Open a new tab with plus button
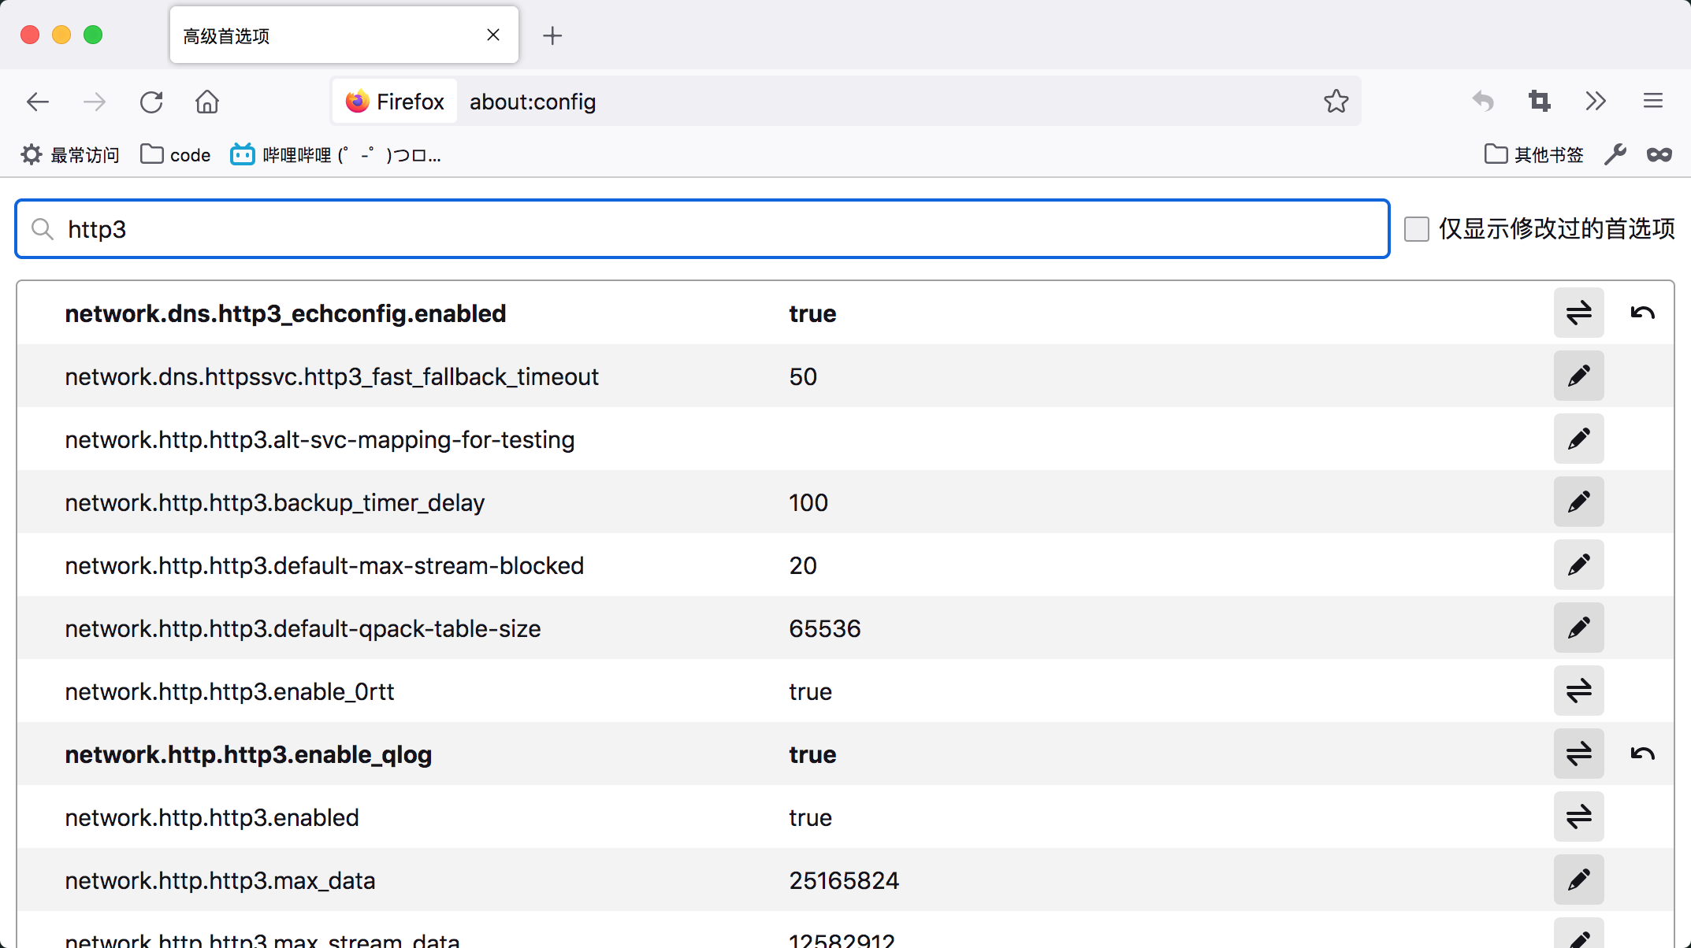The height and width of the screenshot is (948, 1691). tap(552, 35)
